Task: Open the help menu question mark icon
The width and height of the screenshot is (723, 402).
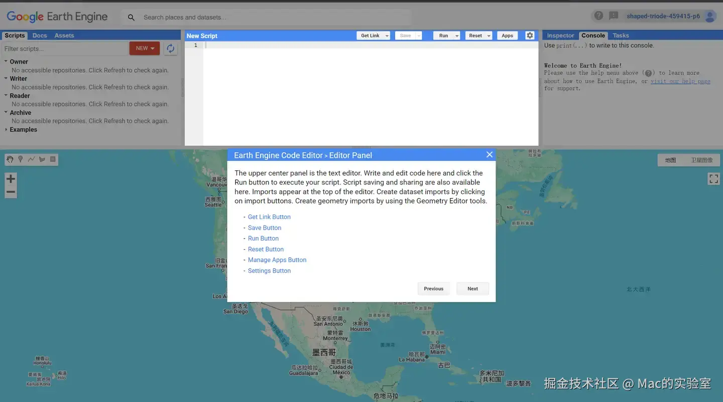Action: 598,16
